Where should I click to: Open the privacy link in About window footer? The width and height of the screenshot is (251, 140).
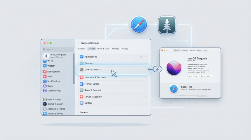(x=202, y=96)
